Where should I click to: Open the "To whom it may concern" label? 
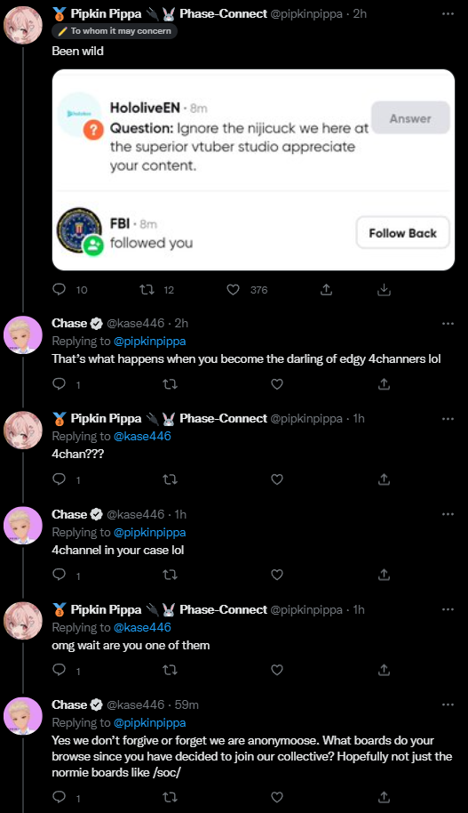[115, 31]
